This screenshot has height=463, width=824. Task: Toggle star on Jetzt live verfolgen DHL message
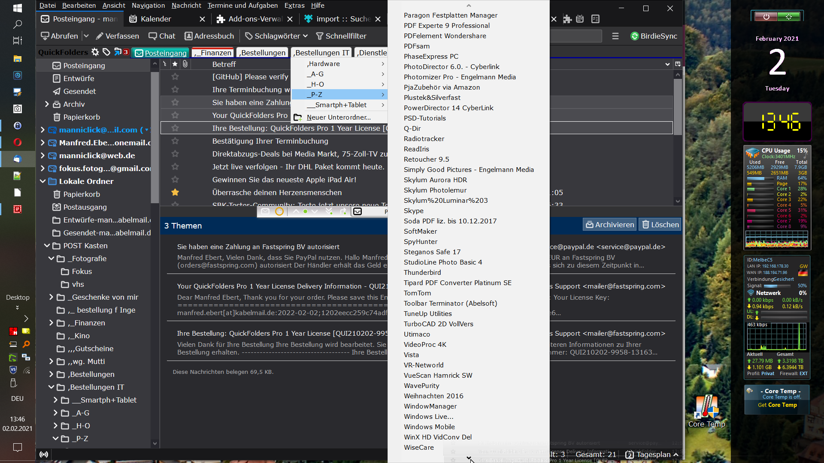pos(175,167)
